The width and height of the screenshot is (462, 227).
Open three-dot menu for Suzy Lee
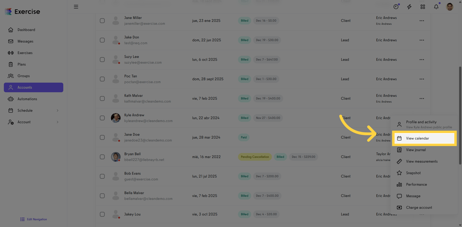tap(422, 59)
